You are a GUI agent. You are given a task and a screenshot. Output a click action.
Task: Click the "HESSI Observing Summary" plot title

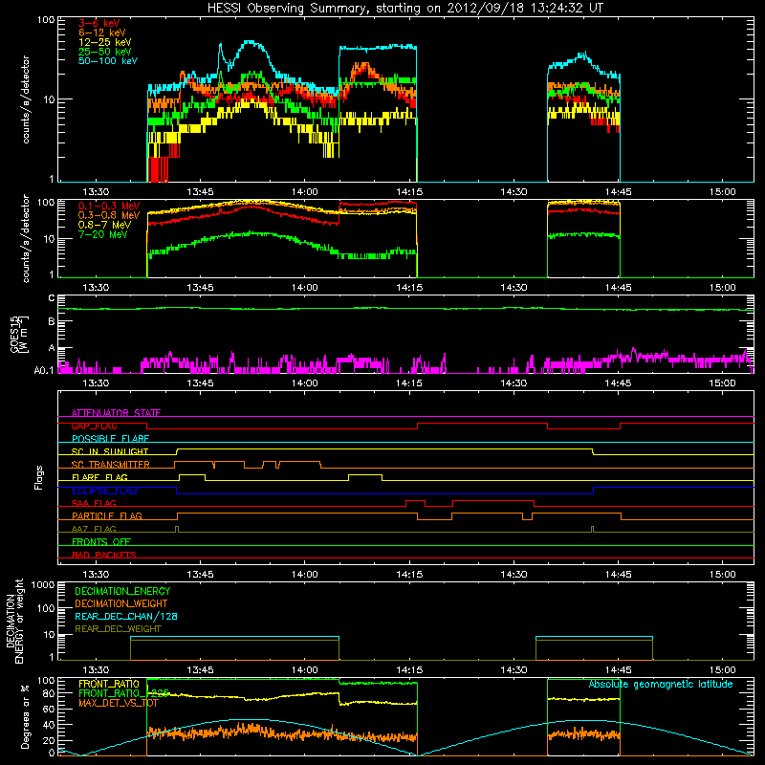pos(404,8)
